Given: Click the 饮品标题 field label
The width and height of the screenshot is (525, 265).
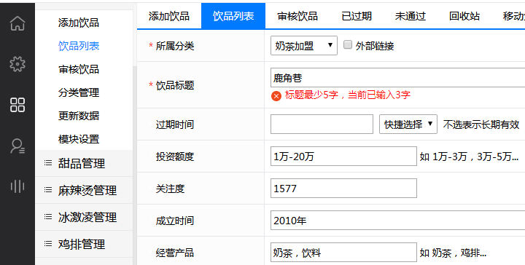Looking at the screenshot, I should pyautogui.click(x=175, y=85).
